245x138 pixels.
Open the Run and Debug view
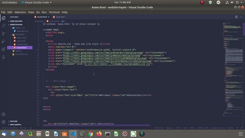3,41
